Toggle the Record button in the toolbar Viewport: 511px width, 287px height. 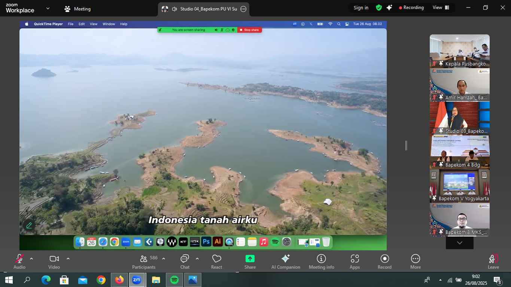pyautogui.click(x=384, y=262)
